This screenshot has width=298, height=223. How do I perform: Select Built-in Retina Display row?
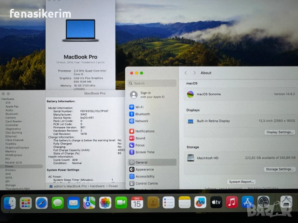[x=241, y=121]
